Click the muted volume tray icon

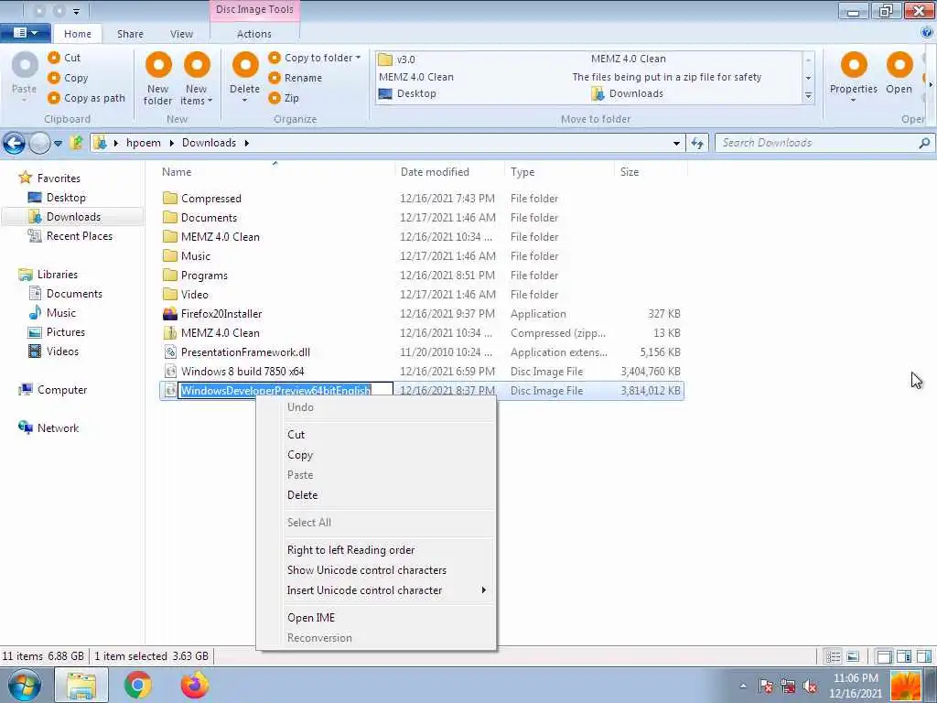coord(811,687)
